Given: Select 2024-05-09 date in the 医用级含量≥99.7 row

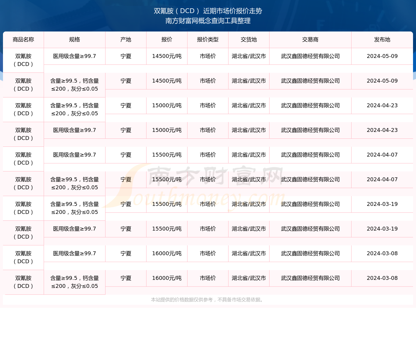Looking at the screenshot, I should click(382, 56).
